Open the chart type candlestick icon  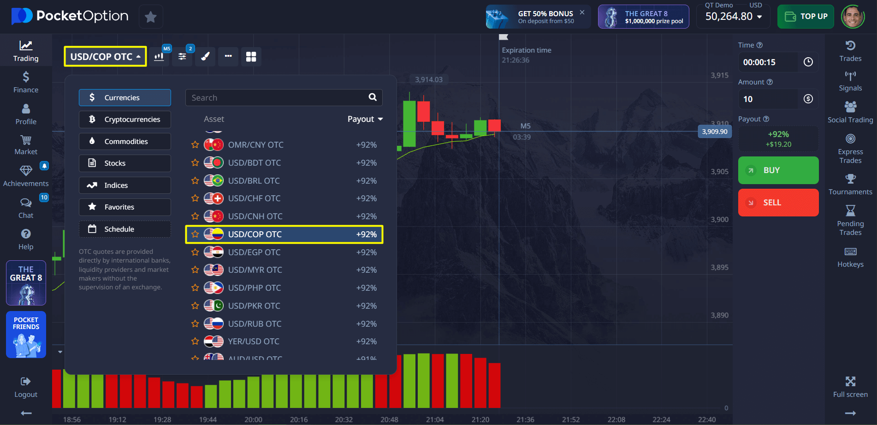tap(159, 56)
